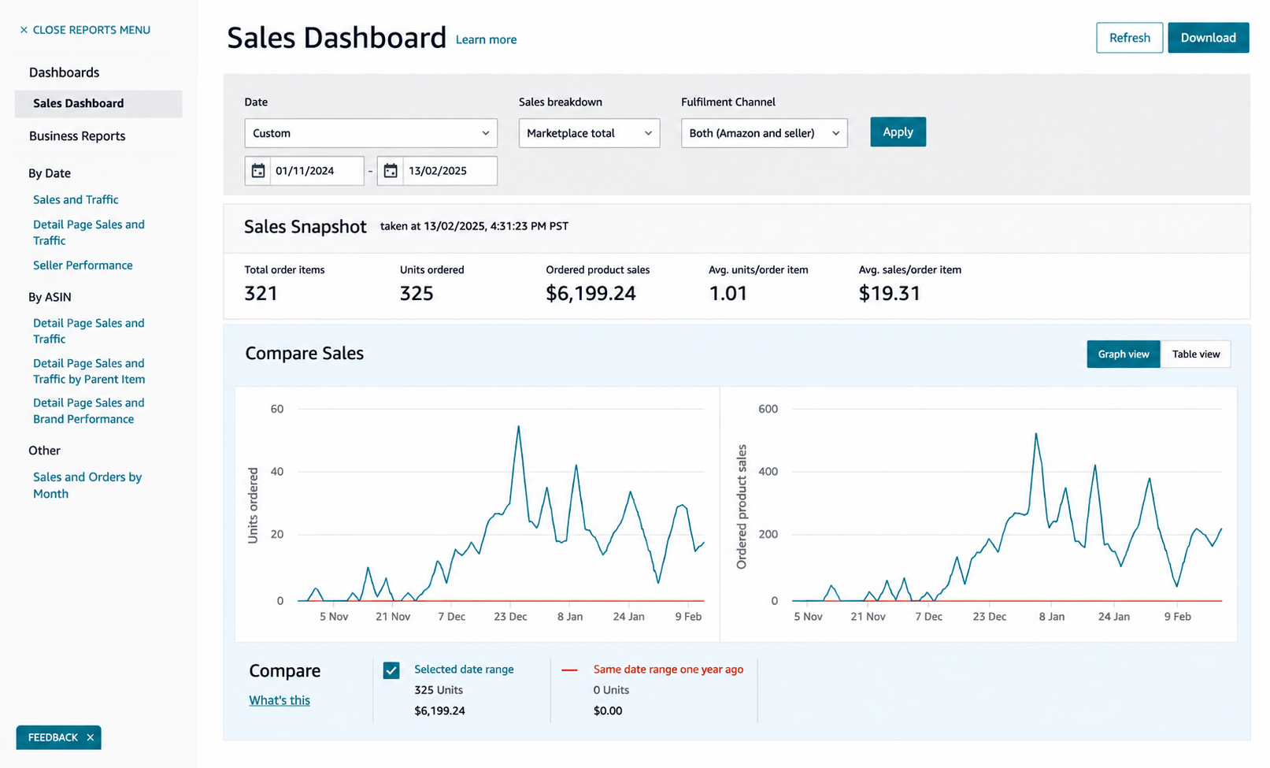Download the sales dashboard report
The height and width of the screenshot is (768, 1270).
click(x=1208, y=38)
